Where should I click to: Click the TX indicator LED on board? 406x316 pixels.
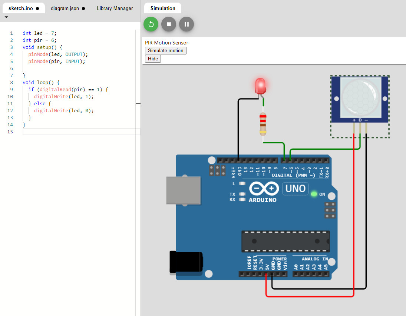(x=242, y=194)
